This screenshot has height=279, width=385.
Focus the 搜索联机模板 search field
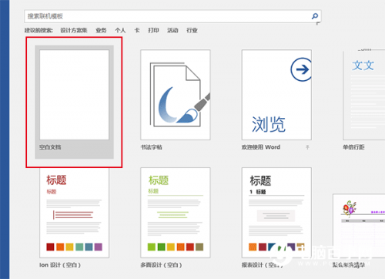tap(172, 16)
